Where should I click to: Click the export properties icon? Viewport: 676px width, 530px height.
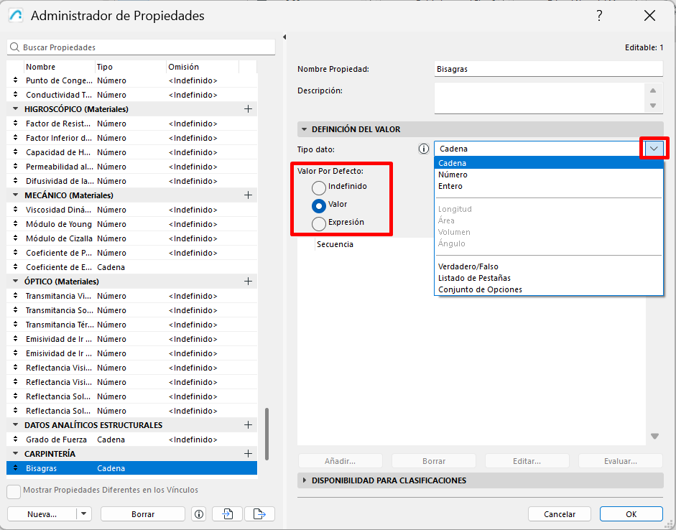pyautogui.click(x=259, y=513)
